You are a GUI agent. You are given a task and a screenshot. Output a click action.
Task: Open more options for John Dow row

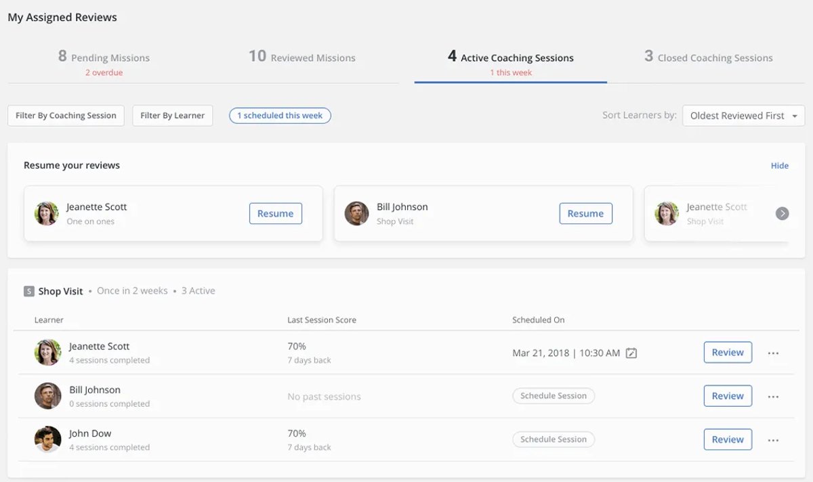[x=773, y=440]
